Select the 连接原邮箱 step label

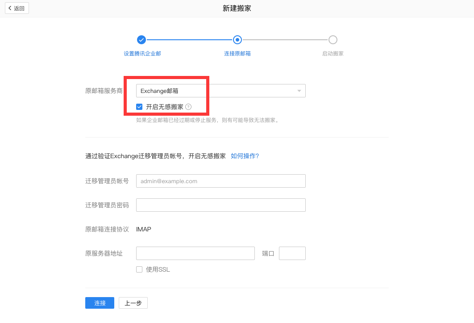(x=237, y=54)
